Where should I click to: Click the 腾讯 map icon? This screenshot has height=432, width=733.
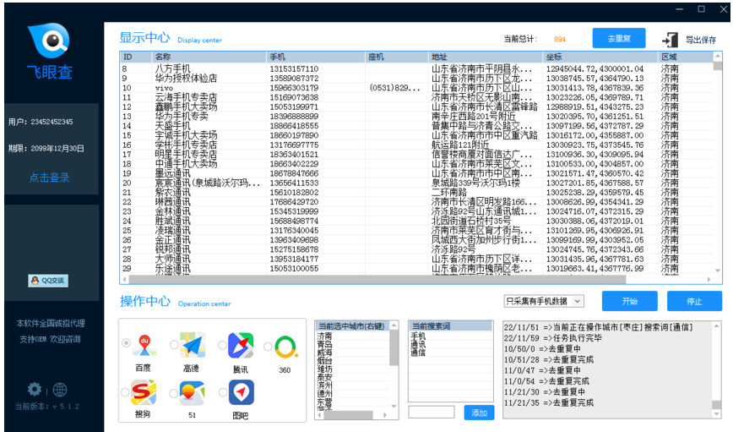(241, 346)
